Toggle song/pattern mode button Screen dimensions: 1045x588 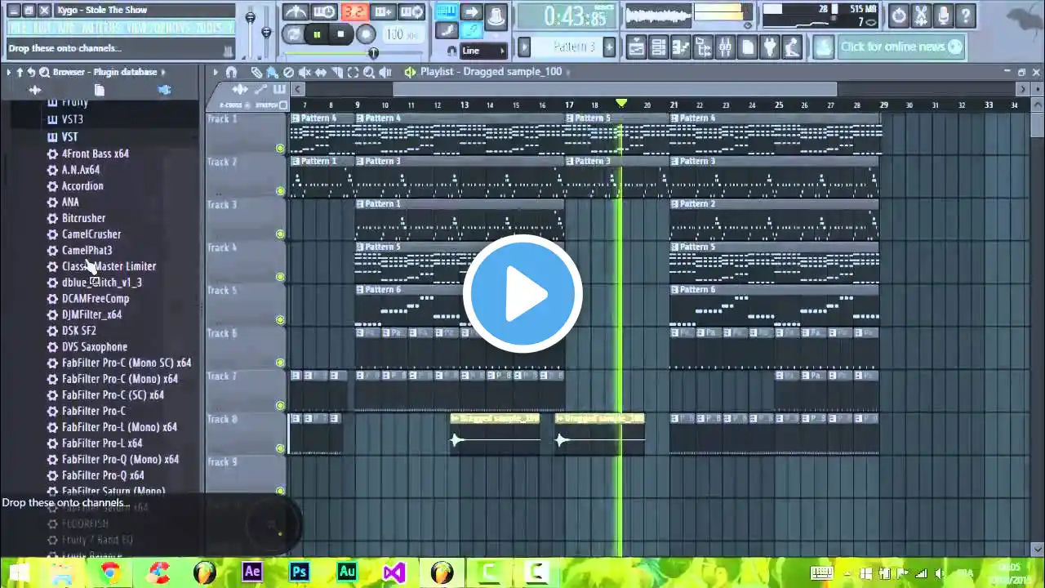click(x=294, y=34)
